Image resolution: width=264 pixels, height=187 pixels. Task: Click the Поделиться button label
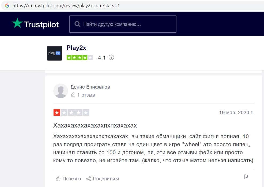tap(106, 179)
